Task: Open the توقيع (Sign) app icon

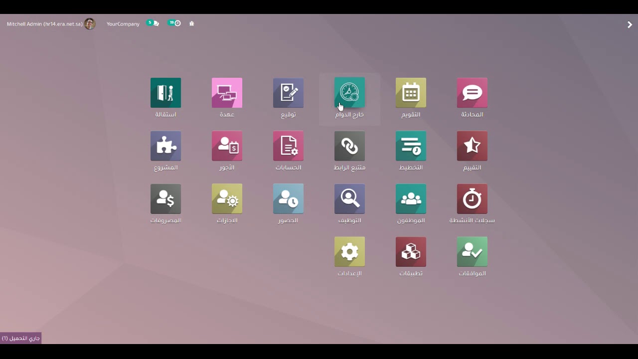Action: pos(288,93)
